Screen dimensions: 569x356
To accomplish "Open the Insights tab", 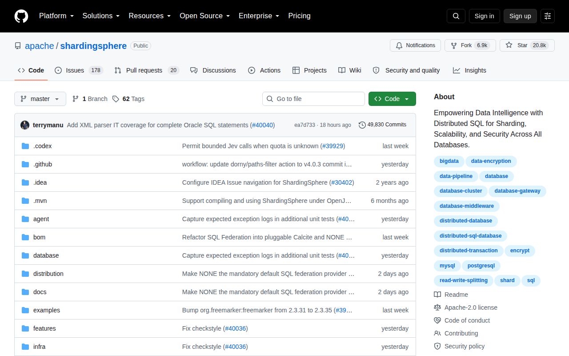I will coord(469,70).
